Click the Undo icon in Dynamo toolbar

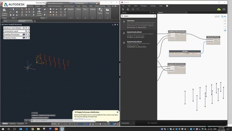tap(138, 9)
